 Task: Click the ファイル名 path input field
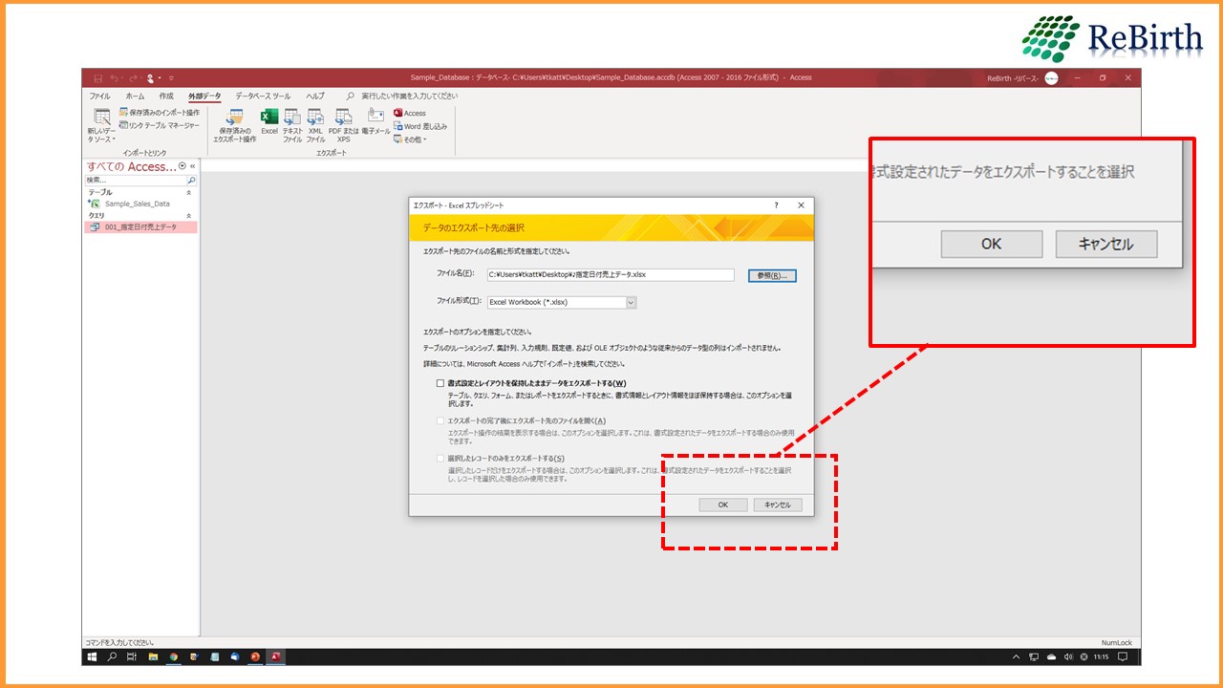(611, 275)
